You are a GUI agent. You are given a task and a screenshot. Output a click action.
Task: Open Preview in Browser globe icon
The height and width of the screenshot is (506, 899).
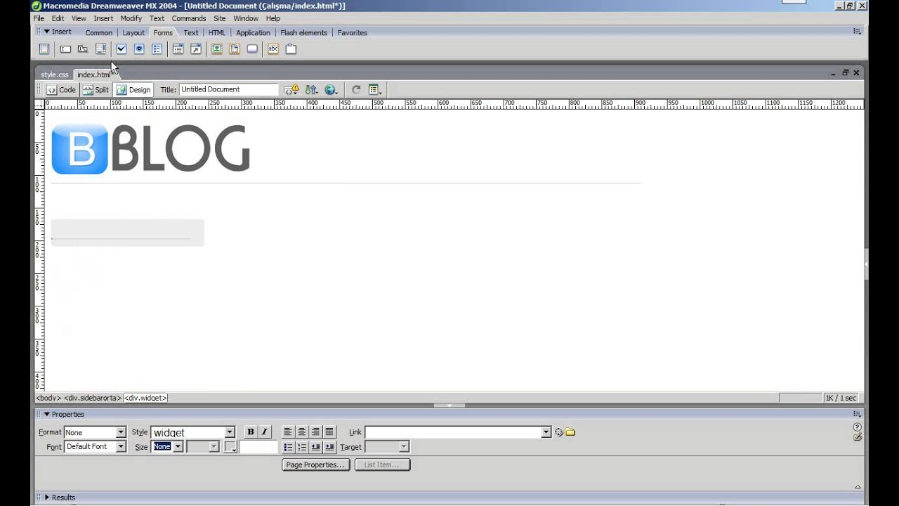tap(332, 90)
